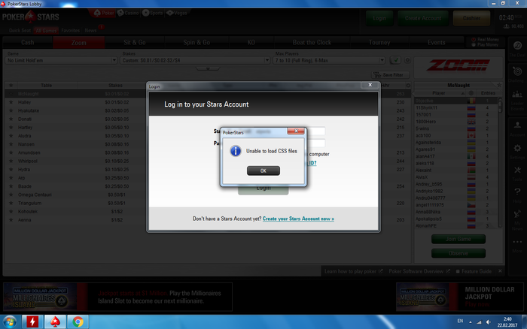Viewport: 527px width, 329px height.
Task: Open the Max Players dropdown
Action: [330, 60]
